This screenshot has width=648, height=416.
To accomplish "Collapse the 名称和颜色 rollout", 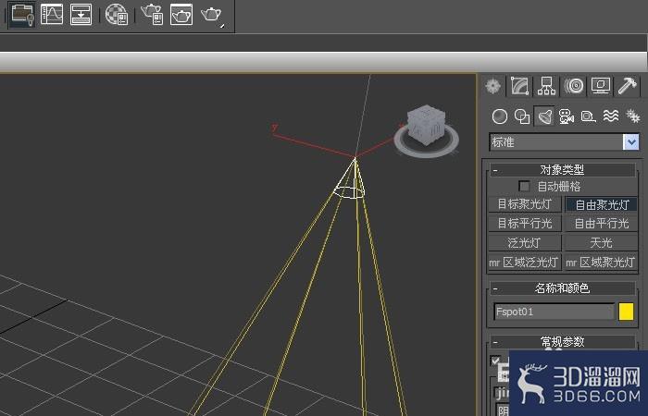I will (x=563, y=288).
